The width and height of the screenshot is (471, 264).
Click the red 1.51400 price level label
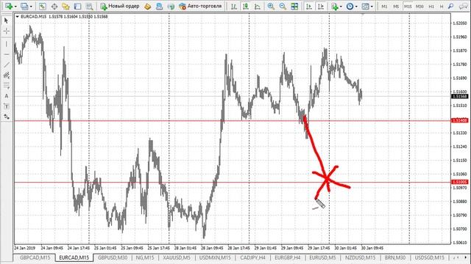(x=460, y=120)
